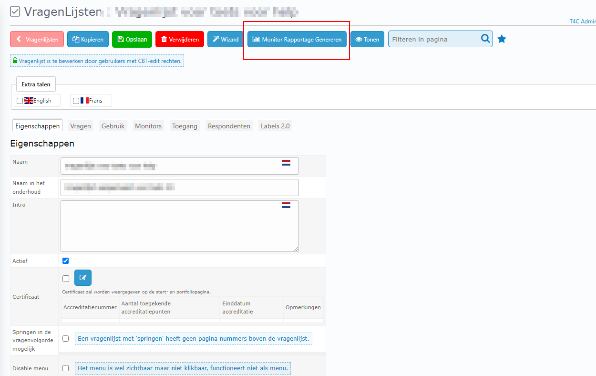Open the Respondenten tab
The image size is (596, 376).
coord(229,126)
